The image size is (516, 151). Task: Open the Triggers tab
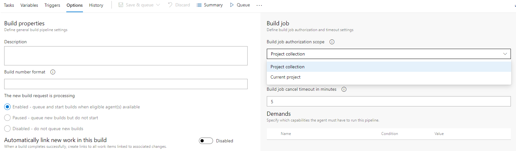(x=52, y=5)
